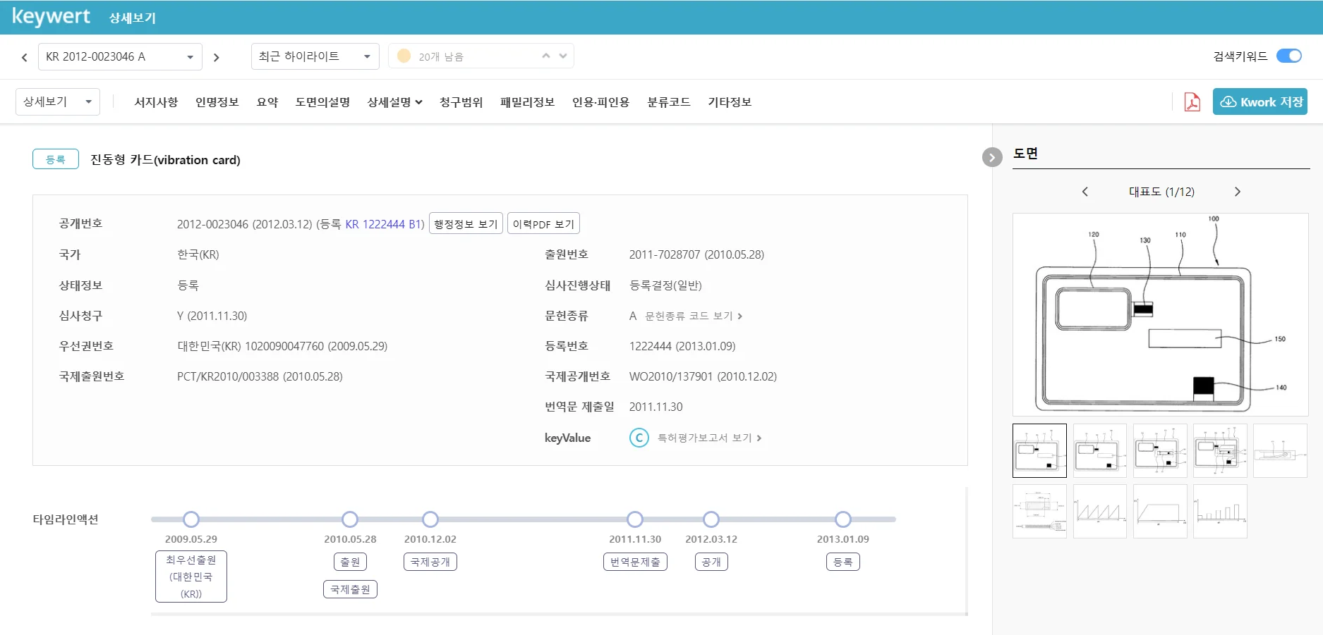The height and width of the screenshot is (635, 1323).
Task: Expand the 최근 하이라이트 dropdown
Action: [315, 57]
